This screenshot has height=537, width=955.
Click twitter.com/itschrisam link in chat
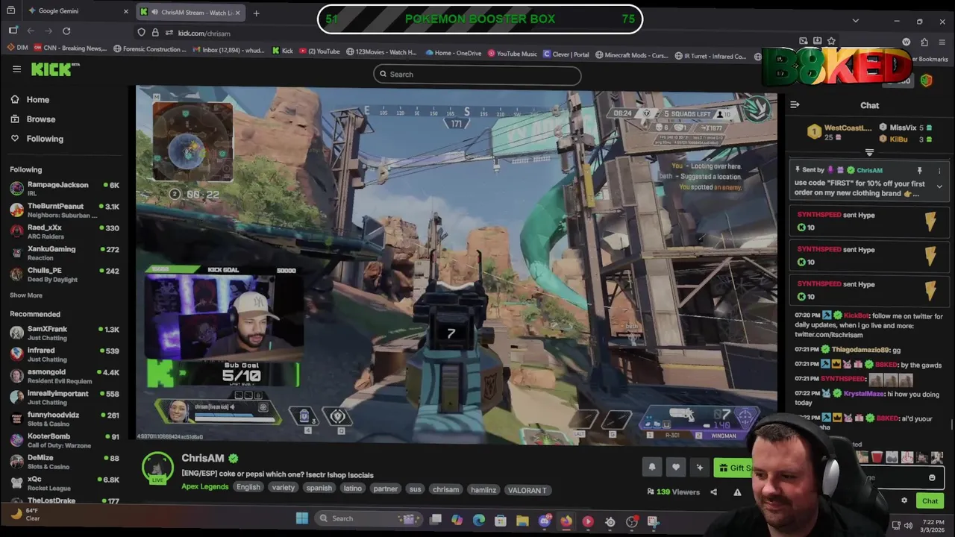click(829, 334)
